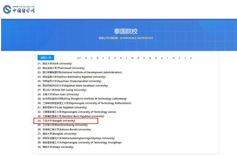Filter the school list by letter P
237x155 pixels.
pos(144,58)
